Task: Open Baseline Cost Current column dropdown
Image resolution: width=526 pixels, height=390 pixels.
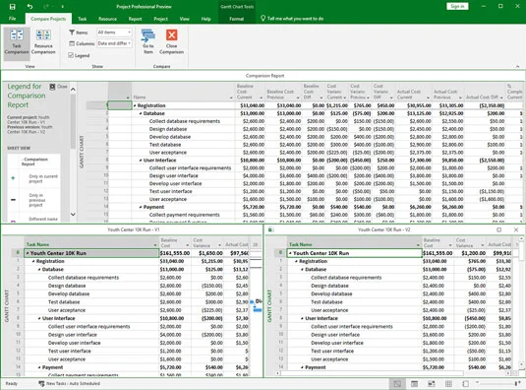Action: click(x=261, y=97)
